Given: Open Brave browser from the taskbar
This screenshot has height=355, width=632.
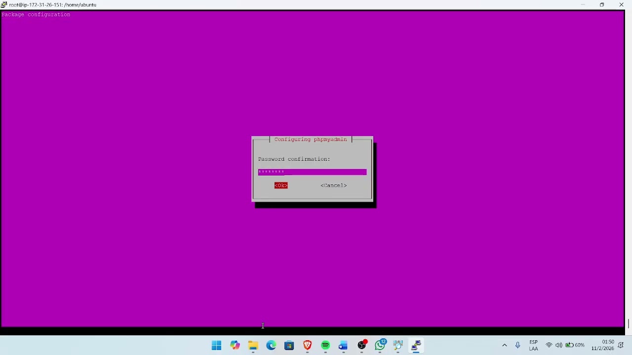Looking at the screenshot, I should click(x=307, y=346).
